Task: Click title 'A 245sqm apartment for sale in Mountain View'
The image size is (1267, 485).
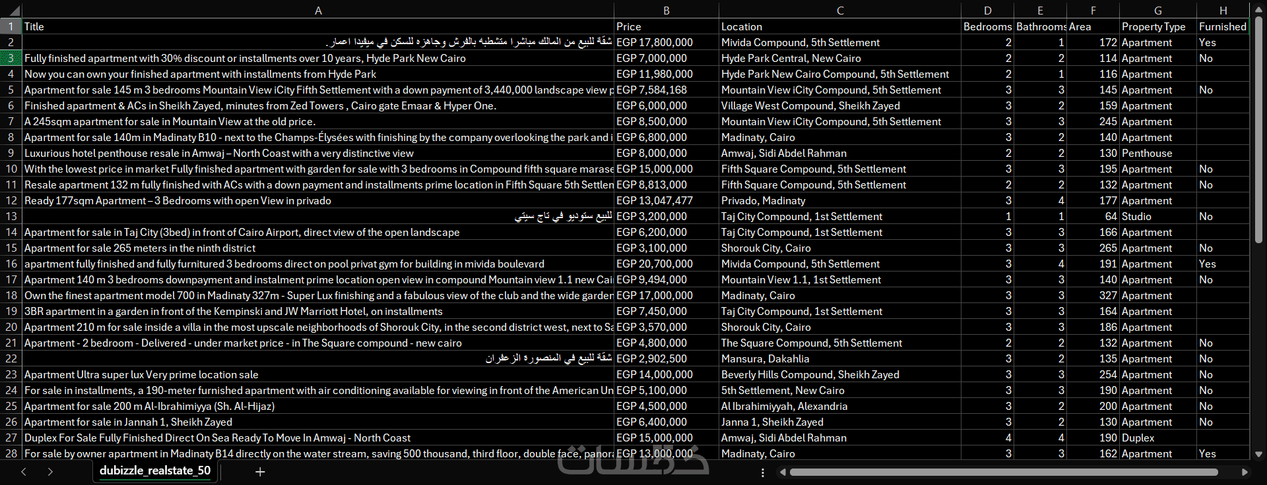Action: click(x=318, y=121)
